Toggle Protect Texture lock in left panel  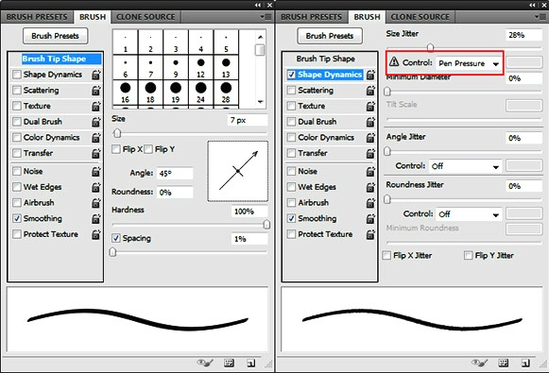coord(96,234)
